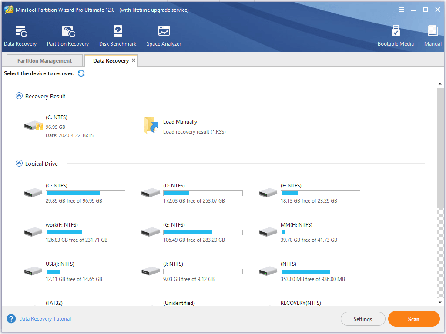Select the USB(I: NTFS) drive icon
The width and height of the screenshot is (446, 334).
[33, 271]
